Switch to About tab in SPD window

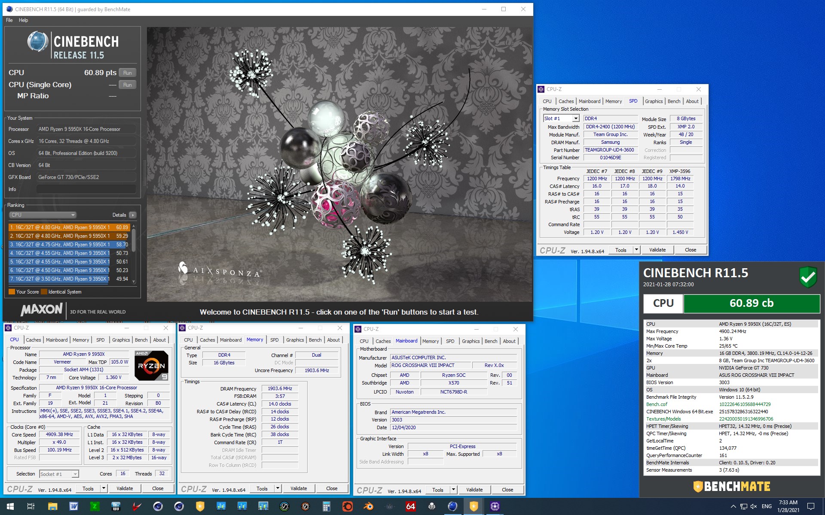point(692,101)
